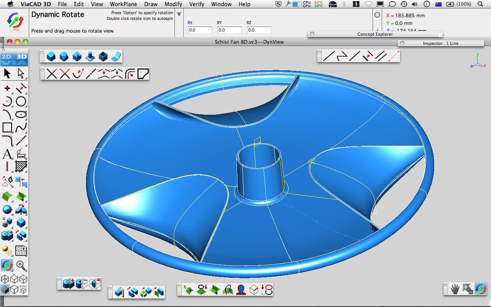Click the RX rotation input field
This screenshot has width=491, height=307.
pos(200,30)
